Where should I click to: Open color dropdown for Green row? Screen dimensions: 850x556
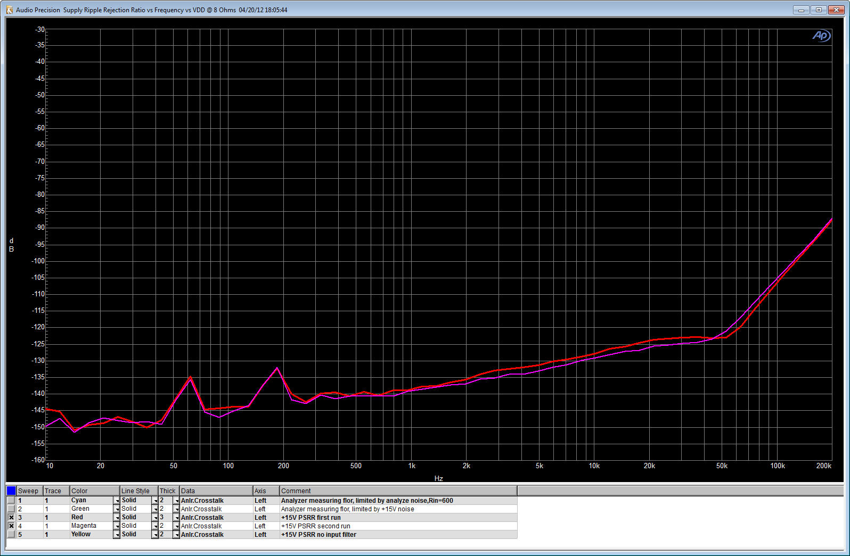coord(117,509)
